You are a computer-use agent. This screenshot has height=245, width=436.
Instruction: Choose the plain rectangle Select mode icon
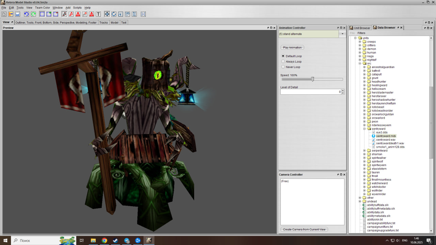click(x=42, y=14)
